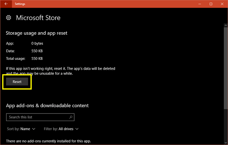Click the magnifier icon in search box
The height and width of the screenshot is (145, 228).
(x=71, y=117)
